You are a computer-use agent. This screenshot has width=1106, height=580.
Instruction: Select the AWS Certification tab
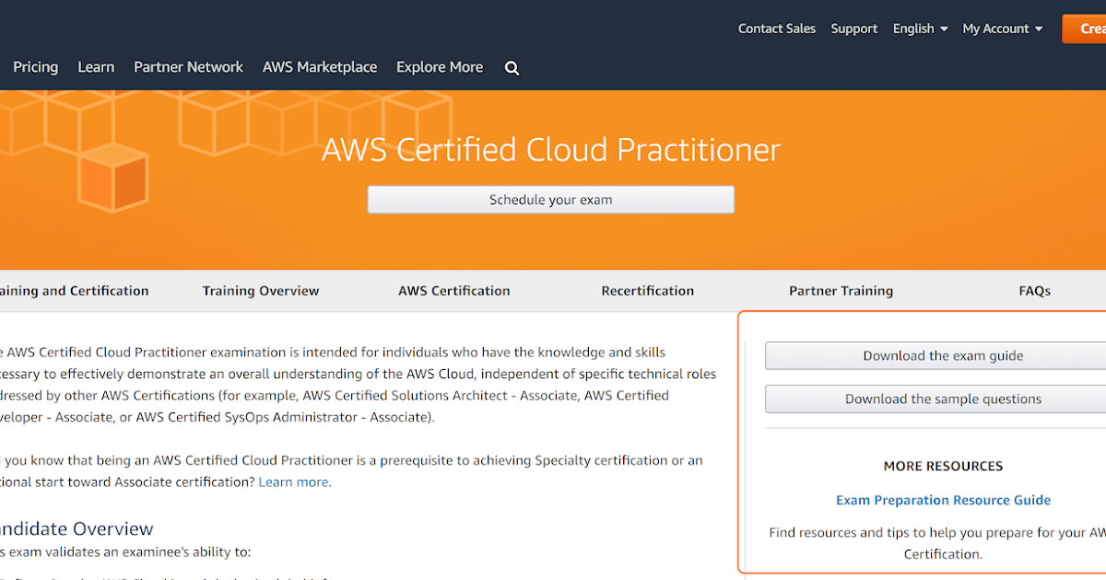[x=453, y=291]
